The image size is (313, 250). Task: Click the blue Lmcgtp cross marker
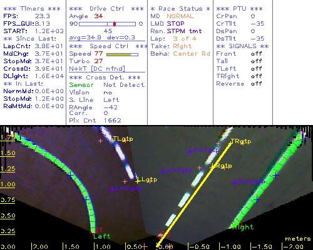coord(112,189)
